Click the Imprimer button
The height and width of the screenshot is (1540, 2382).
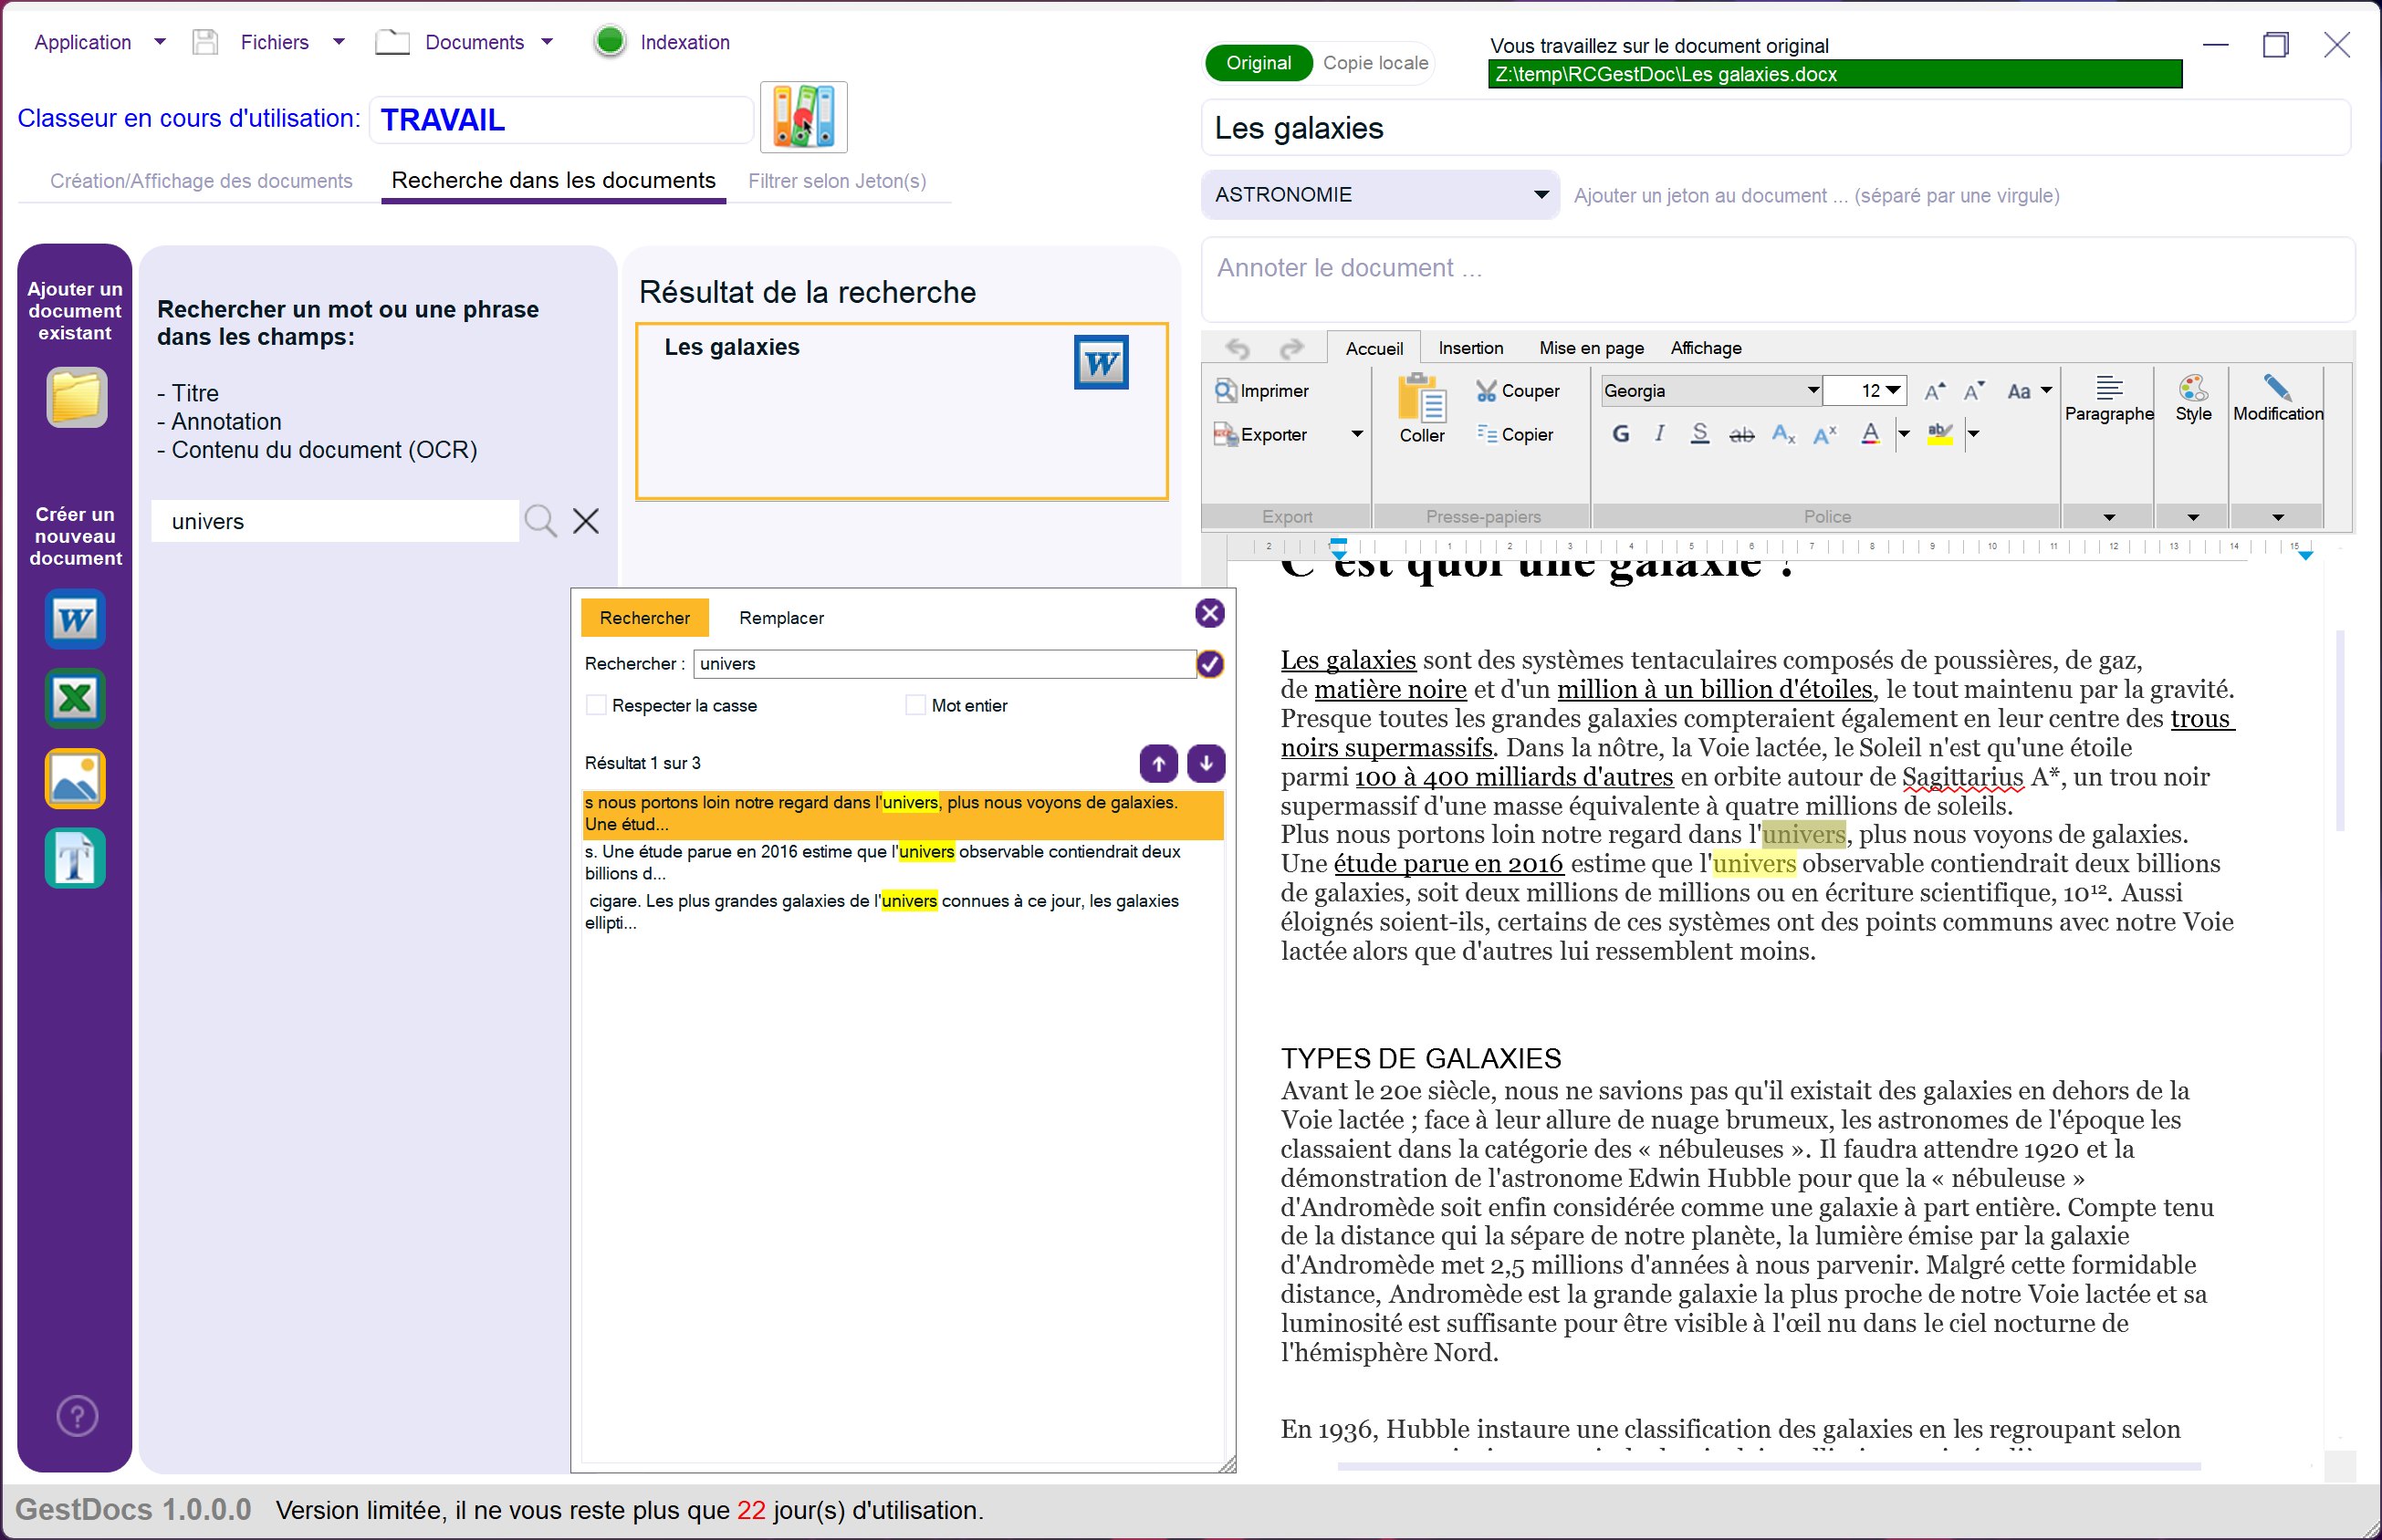pos(1262,391)
